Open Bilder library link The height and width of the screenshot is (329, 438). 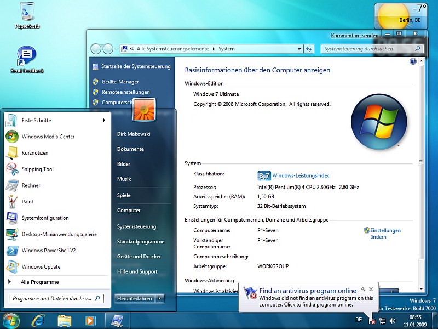point(124,164)
